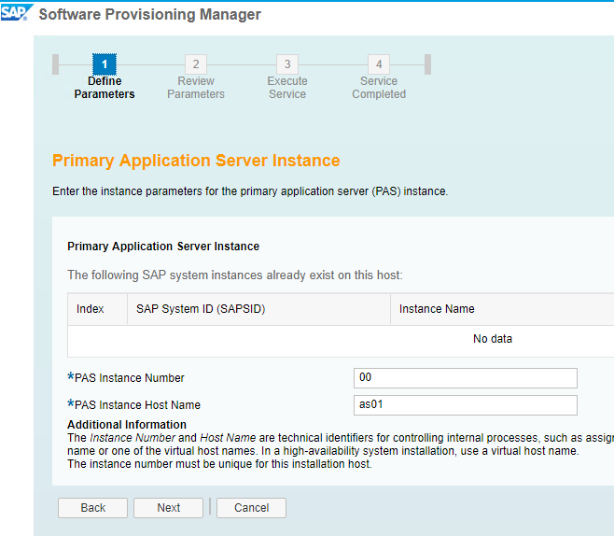The image size is (614, 536).
Task: Click the SAP System ID (SAPSID) column header
Action: click(258, 309)
